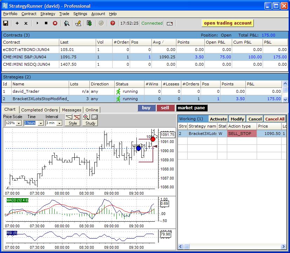Click the open trading account button
290x253 pixels.
point(228,23)
